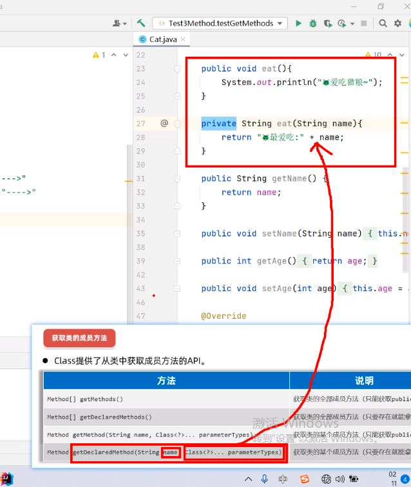Click line number 22 in the gutter
The height and width of the screenshot is (487, 411).
click(x=140, y=55)
